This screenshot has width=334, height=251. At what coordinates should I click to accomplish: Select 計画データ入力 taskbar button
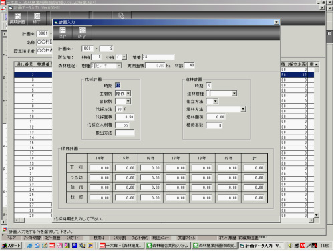click(261, 246)
